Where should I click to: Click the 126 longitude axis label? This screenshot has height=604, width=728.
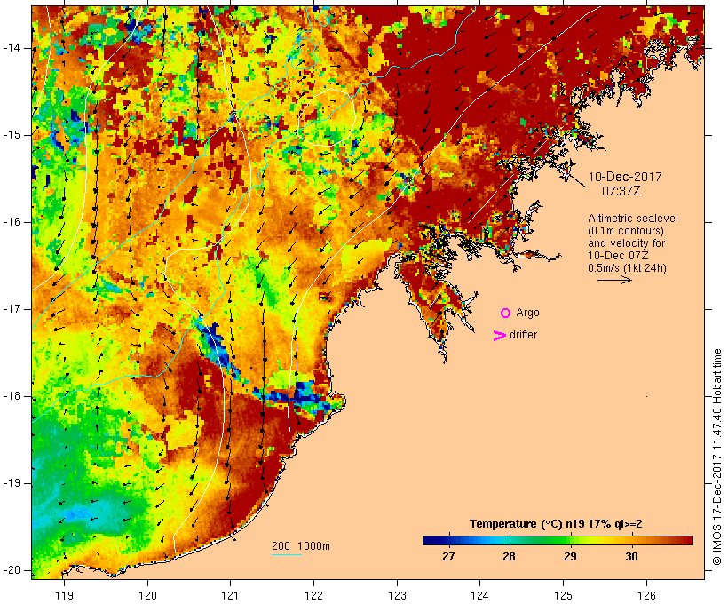point(646,595)
